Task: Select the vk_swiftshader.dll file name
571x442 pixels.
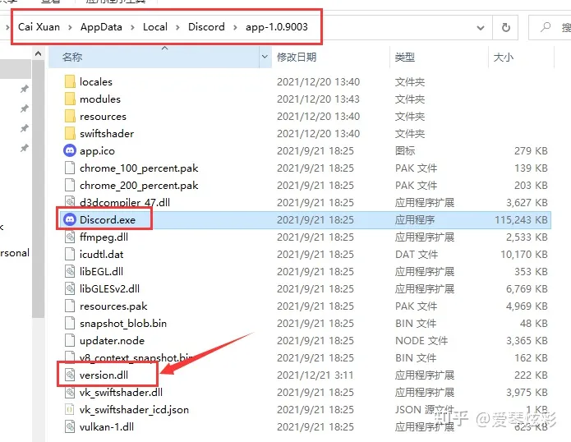Action: coord(121,392)
